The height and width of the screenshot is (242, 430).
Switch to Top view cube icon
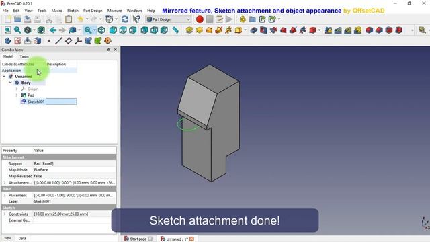[123, 30]
